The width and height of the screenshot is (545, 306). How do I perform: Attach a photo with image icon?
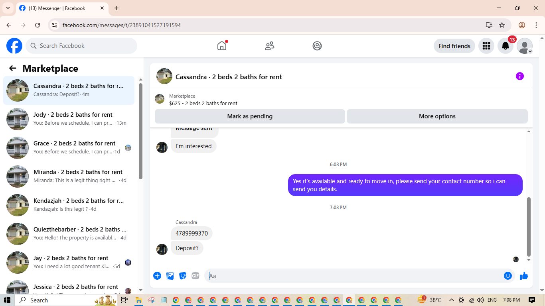(x=170, y=276)
